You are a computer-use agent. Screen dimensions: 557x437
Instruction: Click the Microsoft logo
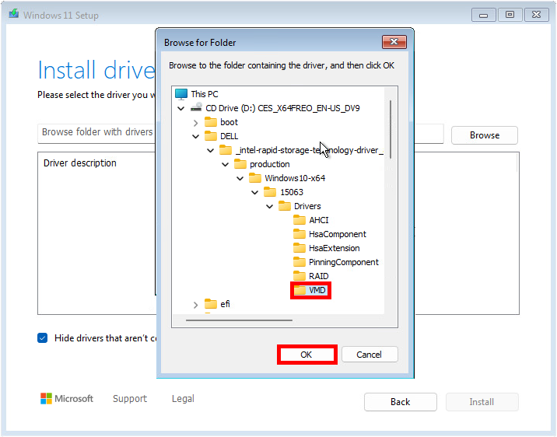67,398
